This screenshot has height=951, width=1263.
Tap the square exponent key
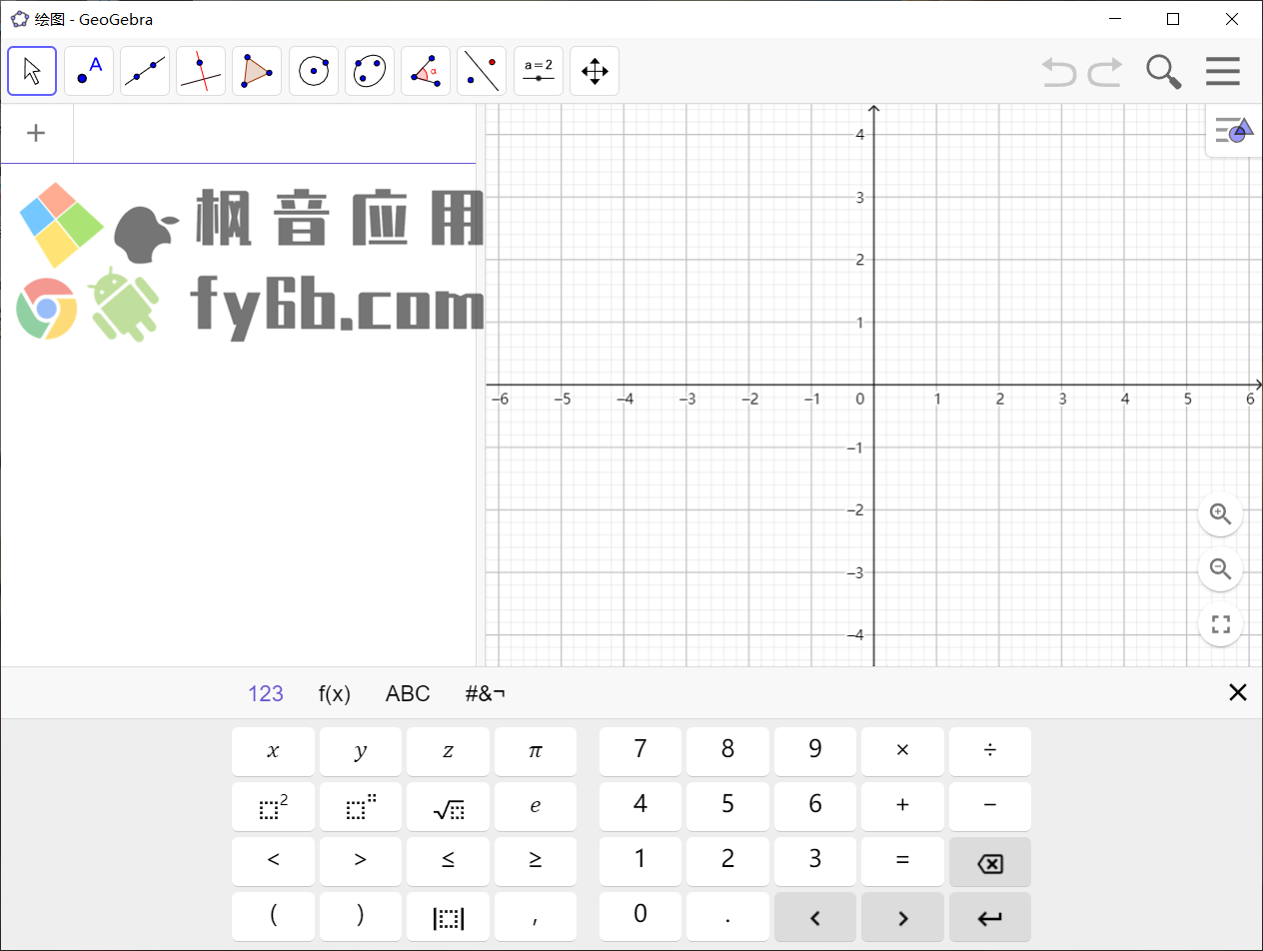(x=273, y=806)
